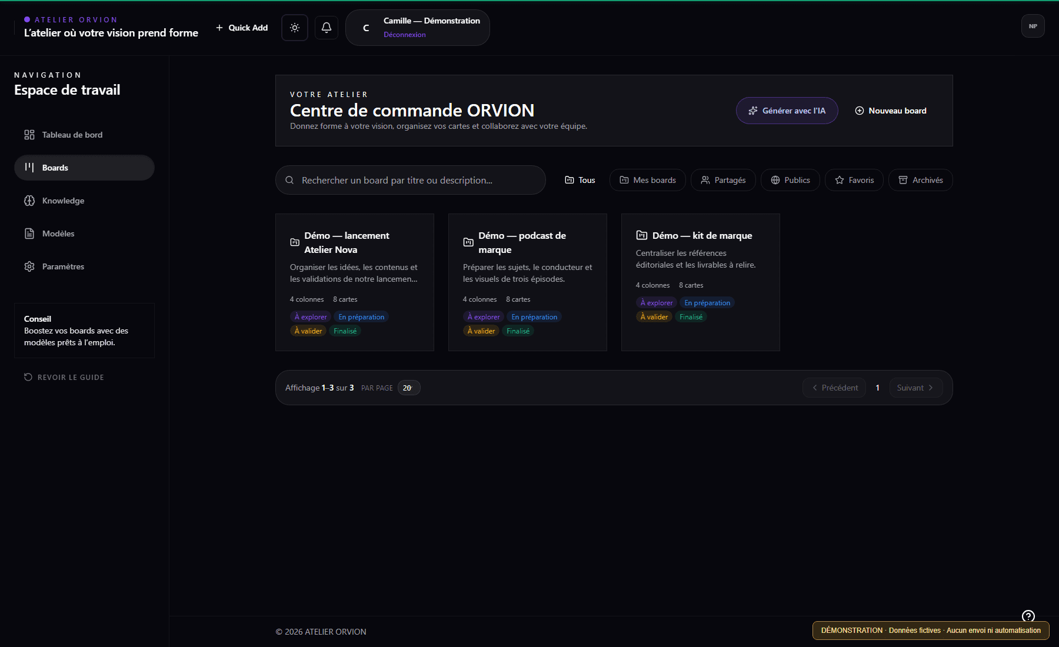Click the ATELIER ORVION logo text

click(76, 19)
